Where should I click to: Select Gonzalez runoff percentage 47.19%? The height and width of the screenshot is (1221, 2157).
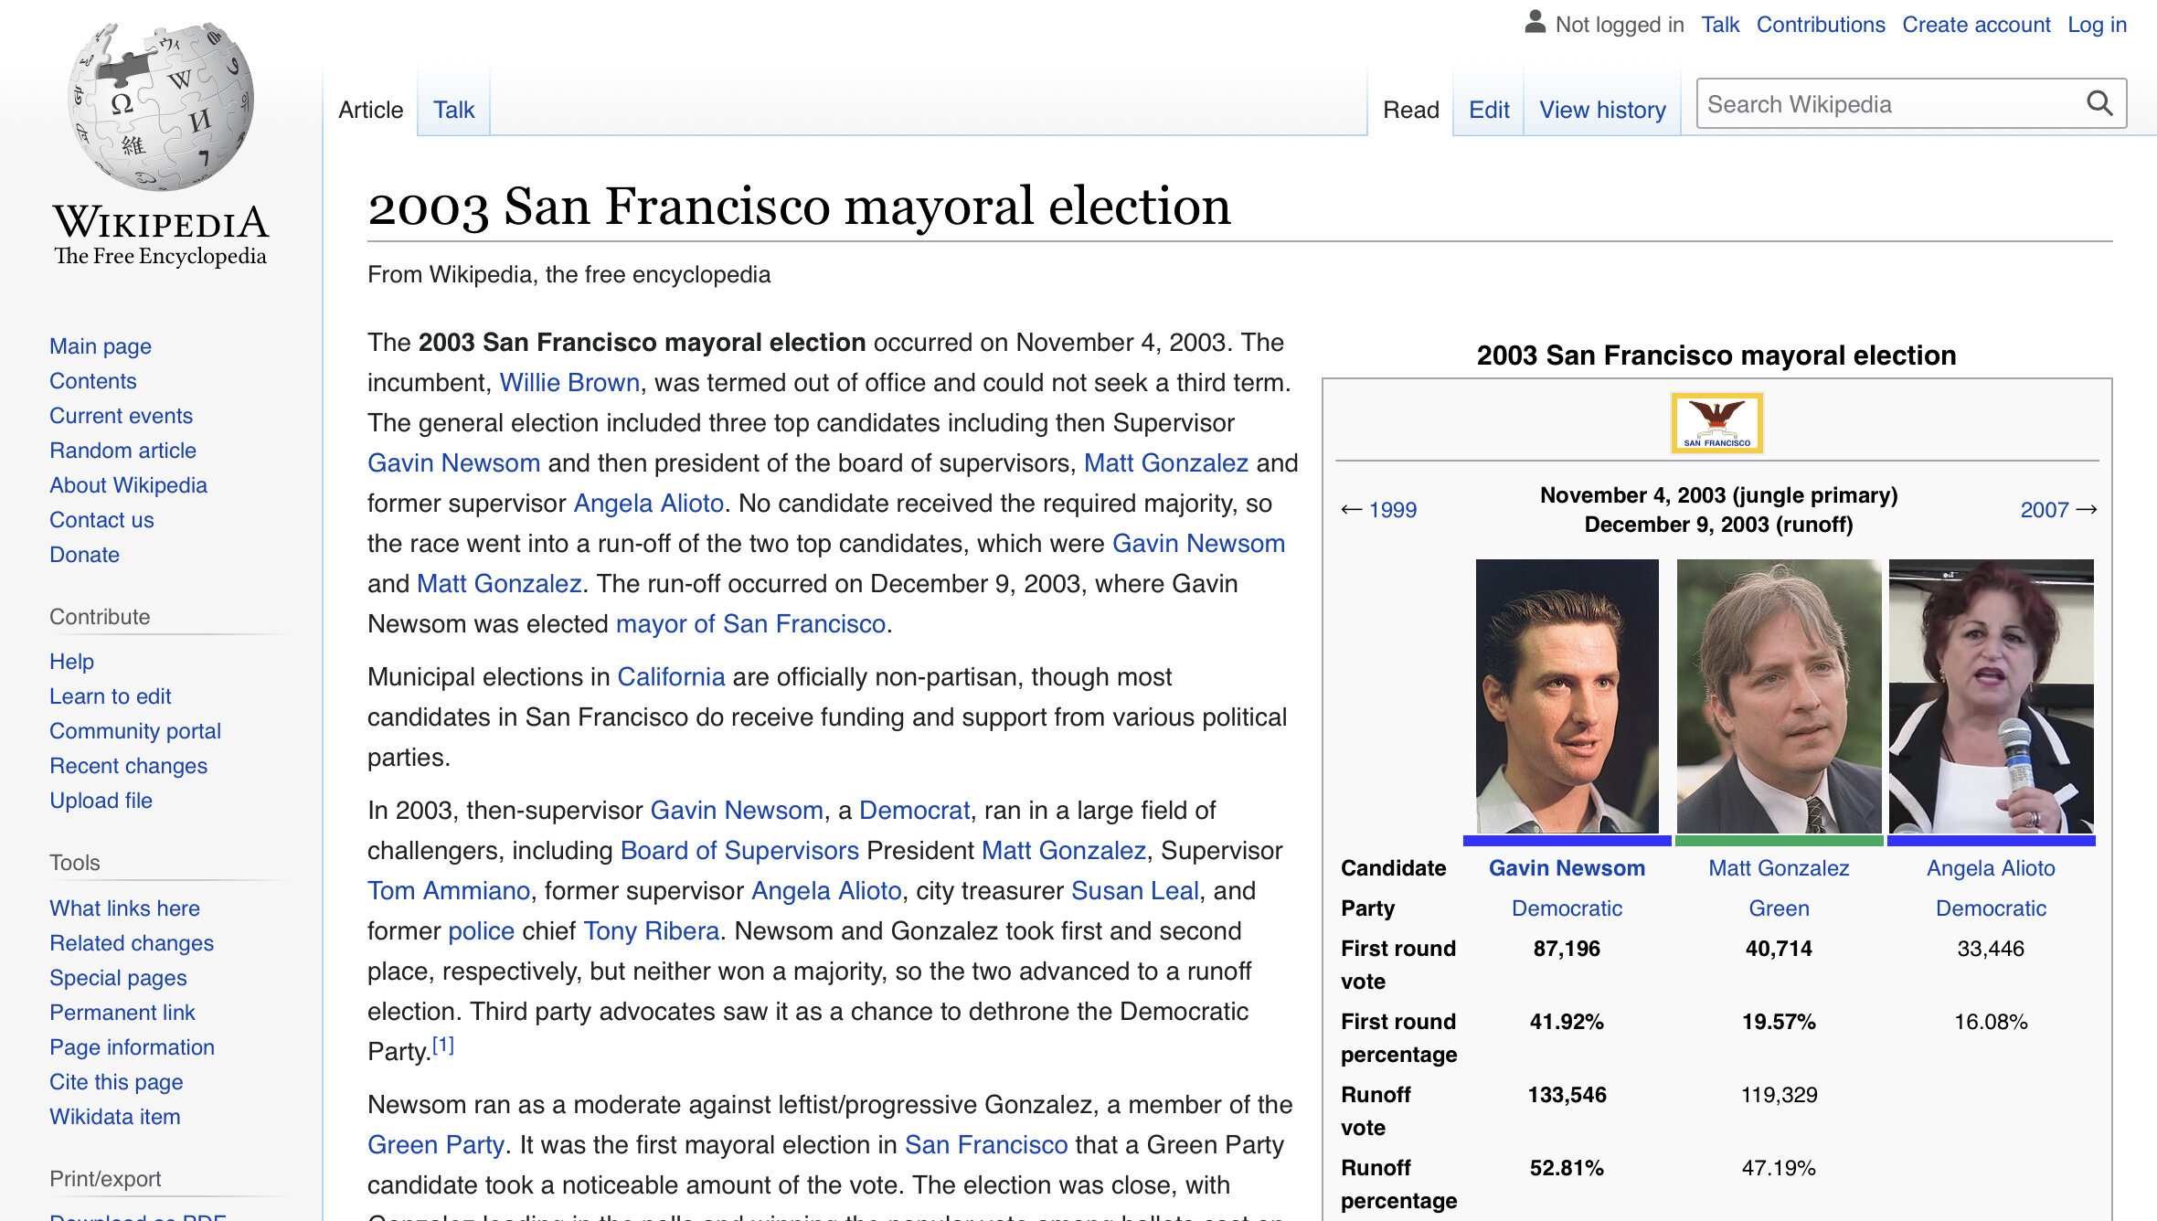1779,1168
